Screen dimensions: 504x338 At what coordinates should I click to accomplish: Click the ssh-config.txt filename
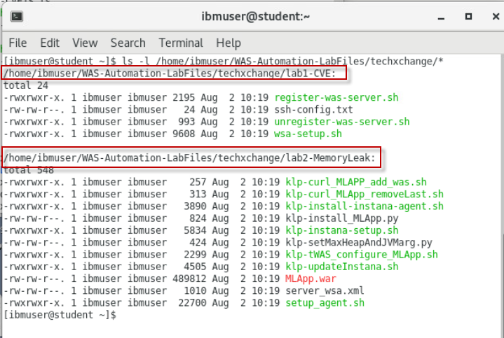313,109
